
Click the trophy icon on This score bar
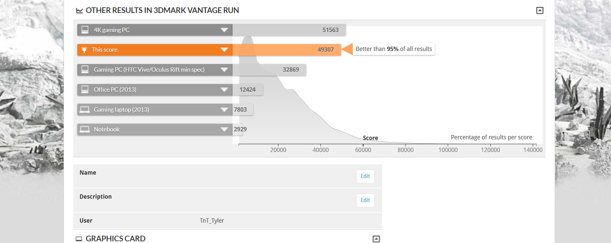84,50
